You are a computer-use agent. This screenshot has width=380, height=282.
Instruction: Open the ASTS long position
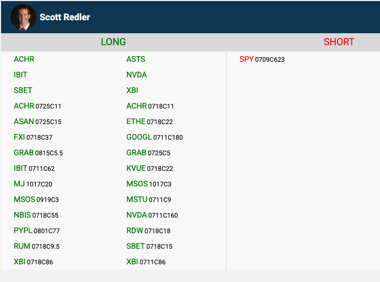pyautogui.click(x=136, y=59)
